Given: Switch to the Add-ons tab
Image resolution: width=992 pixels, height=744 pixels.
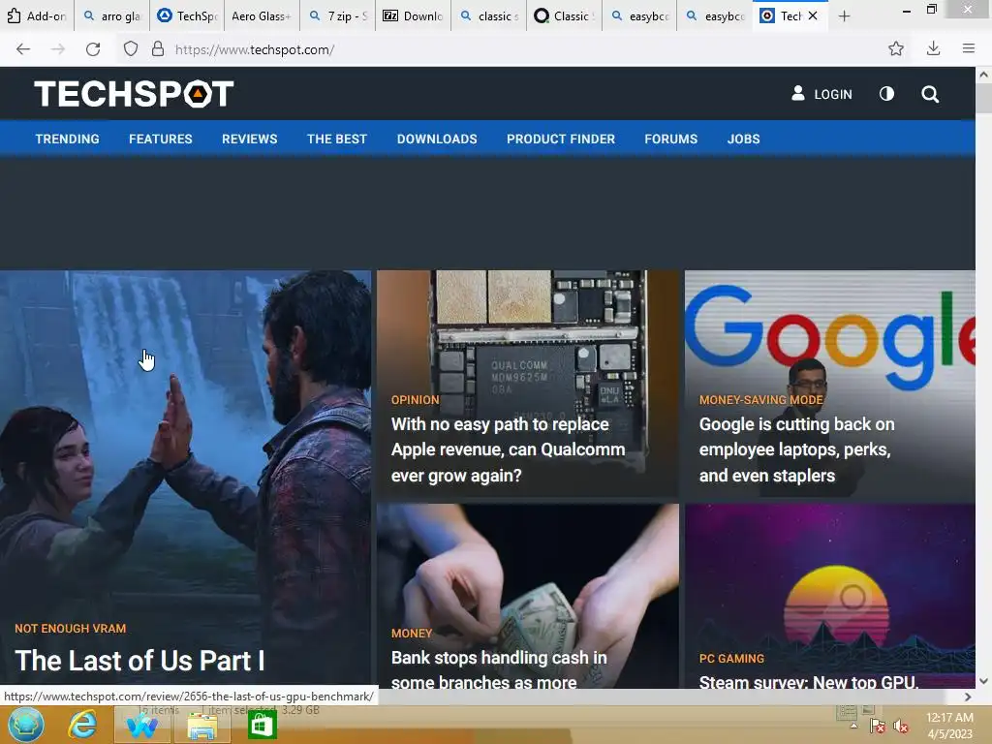Looking at the screenshot, I should pyautogui.click(x=37, y=15).
